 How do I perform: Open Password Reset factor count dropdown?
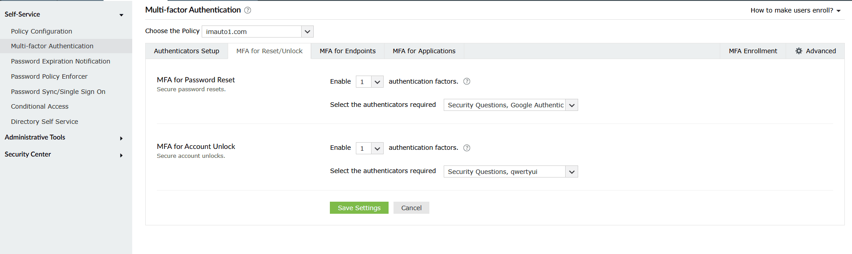[377, 82]
